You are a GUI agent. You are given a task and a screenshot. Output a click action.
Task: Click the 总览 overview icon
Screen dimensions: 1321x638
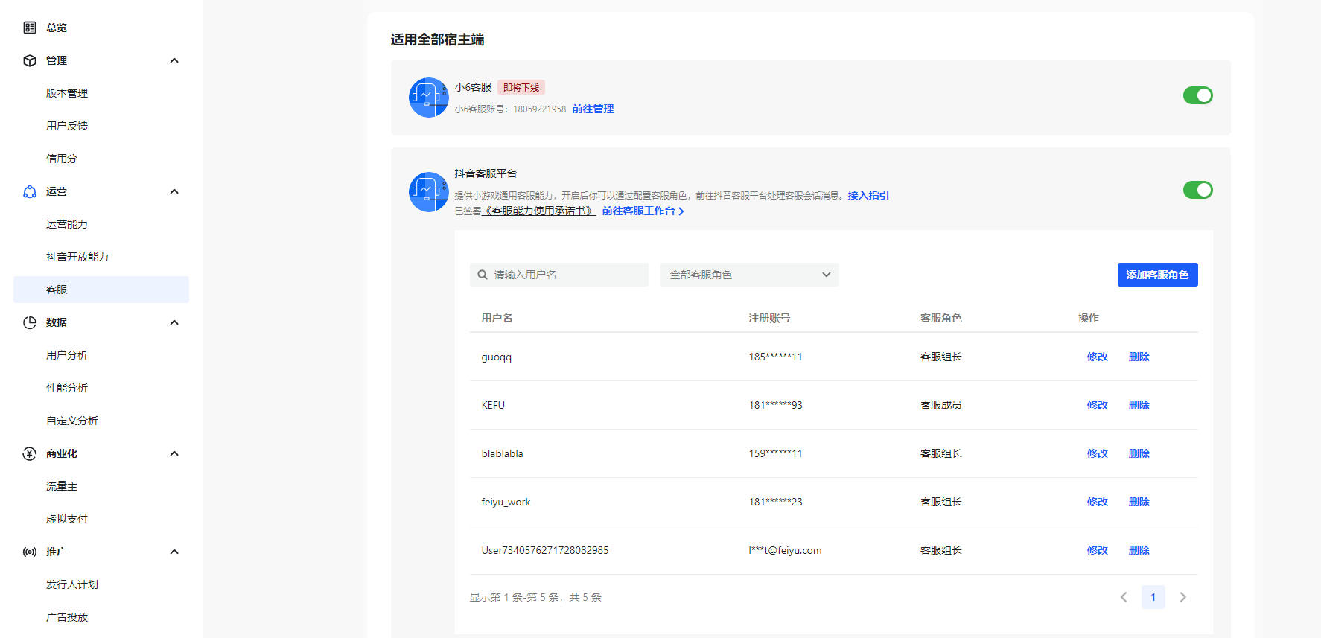click(x=30, y=28)
